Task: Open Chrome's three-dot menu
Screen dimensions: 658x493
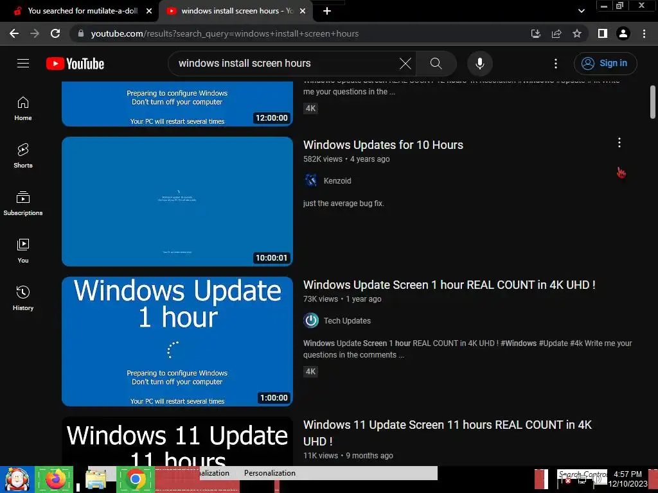Action: [x=644, y=33]
